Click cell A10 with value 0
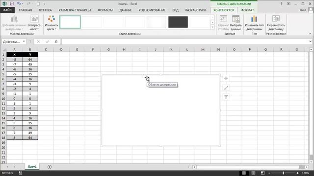314x176 pixels. tap(14, 99)
